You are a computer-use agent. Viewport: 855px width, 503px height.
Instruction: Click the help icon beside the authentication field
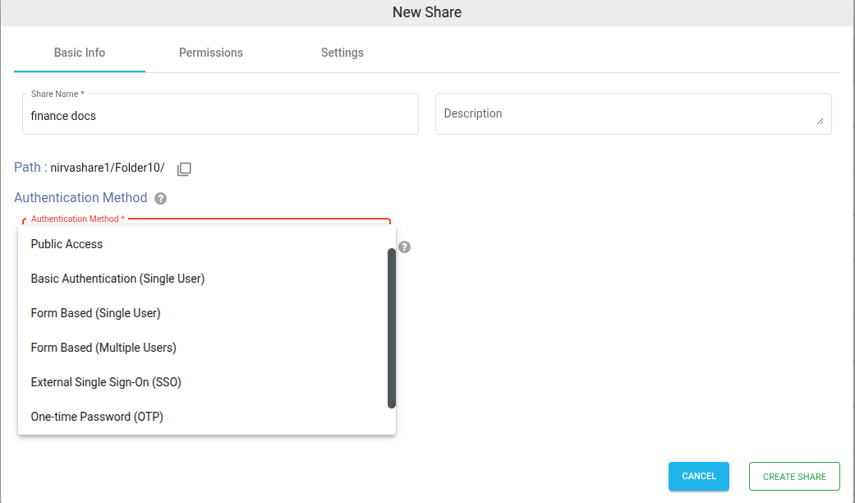[x=403, y=247]
